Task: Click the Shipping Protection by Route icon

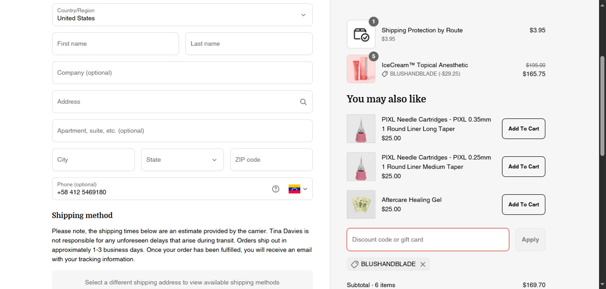Action: [x=361, y=34]
